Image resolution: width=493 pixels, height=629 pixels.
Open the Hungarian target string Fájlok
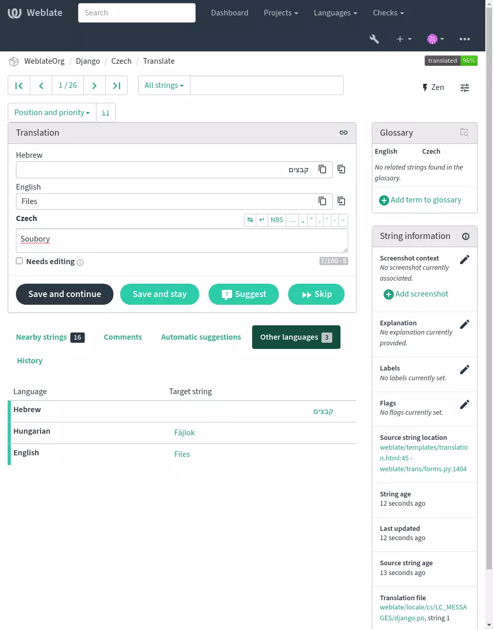coord(184,433)
